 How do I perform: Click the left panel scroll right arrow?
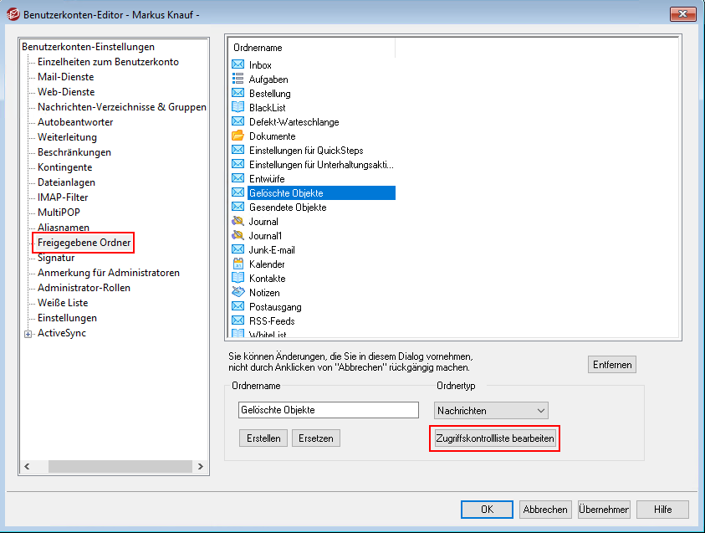(202, 466)
